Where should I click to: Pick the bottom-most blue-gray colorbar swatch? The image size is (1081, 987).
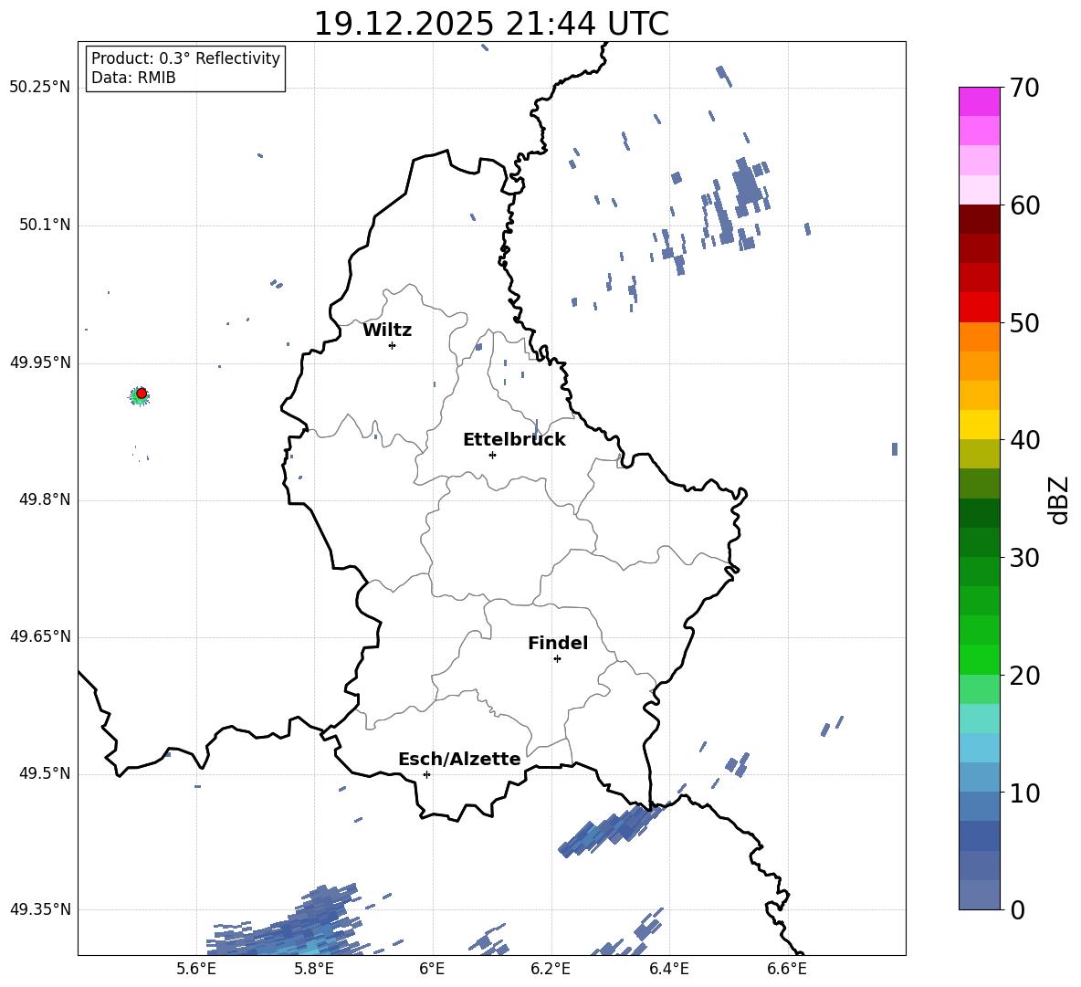pyautogui.click(x=980, y=895)
